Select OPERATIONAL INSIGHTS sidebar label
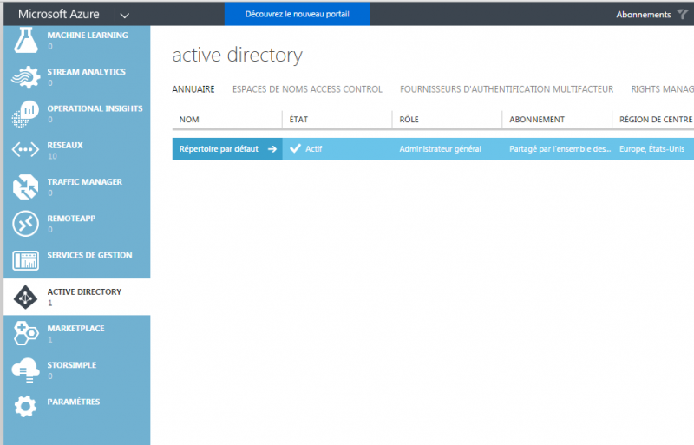This screenshot has width=694, height=445. tap(95, 109)
